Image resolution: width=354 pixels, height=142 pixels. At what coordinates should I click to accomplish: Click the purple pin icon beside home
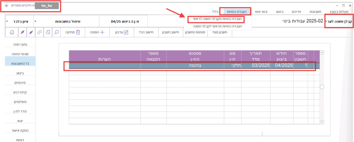22,33
